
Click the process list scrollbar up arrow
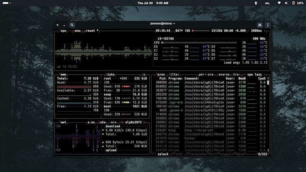coord(268,79)
